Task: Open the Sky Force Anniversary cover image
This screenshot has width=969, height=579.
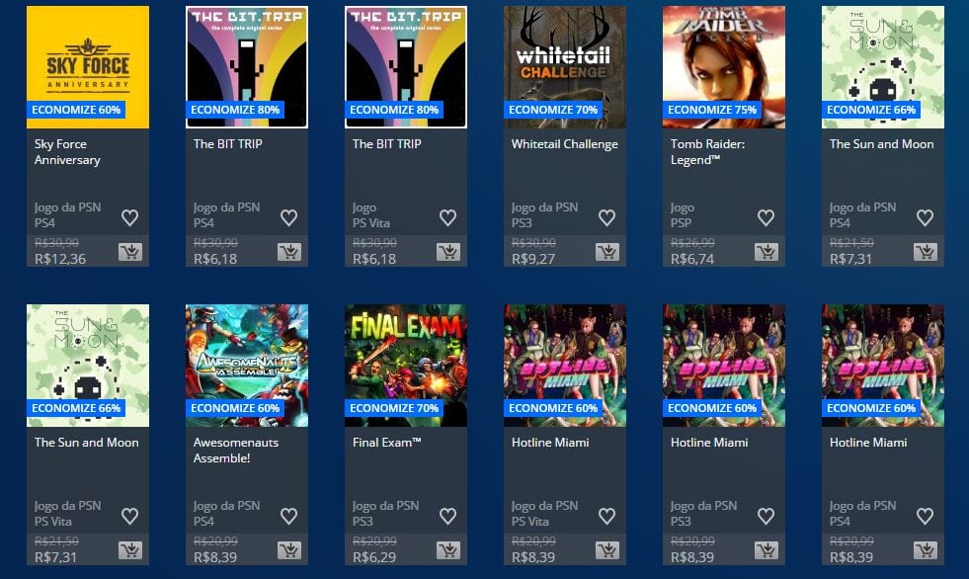Action: pos(88,67)
